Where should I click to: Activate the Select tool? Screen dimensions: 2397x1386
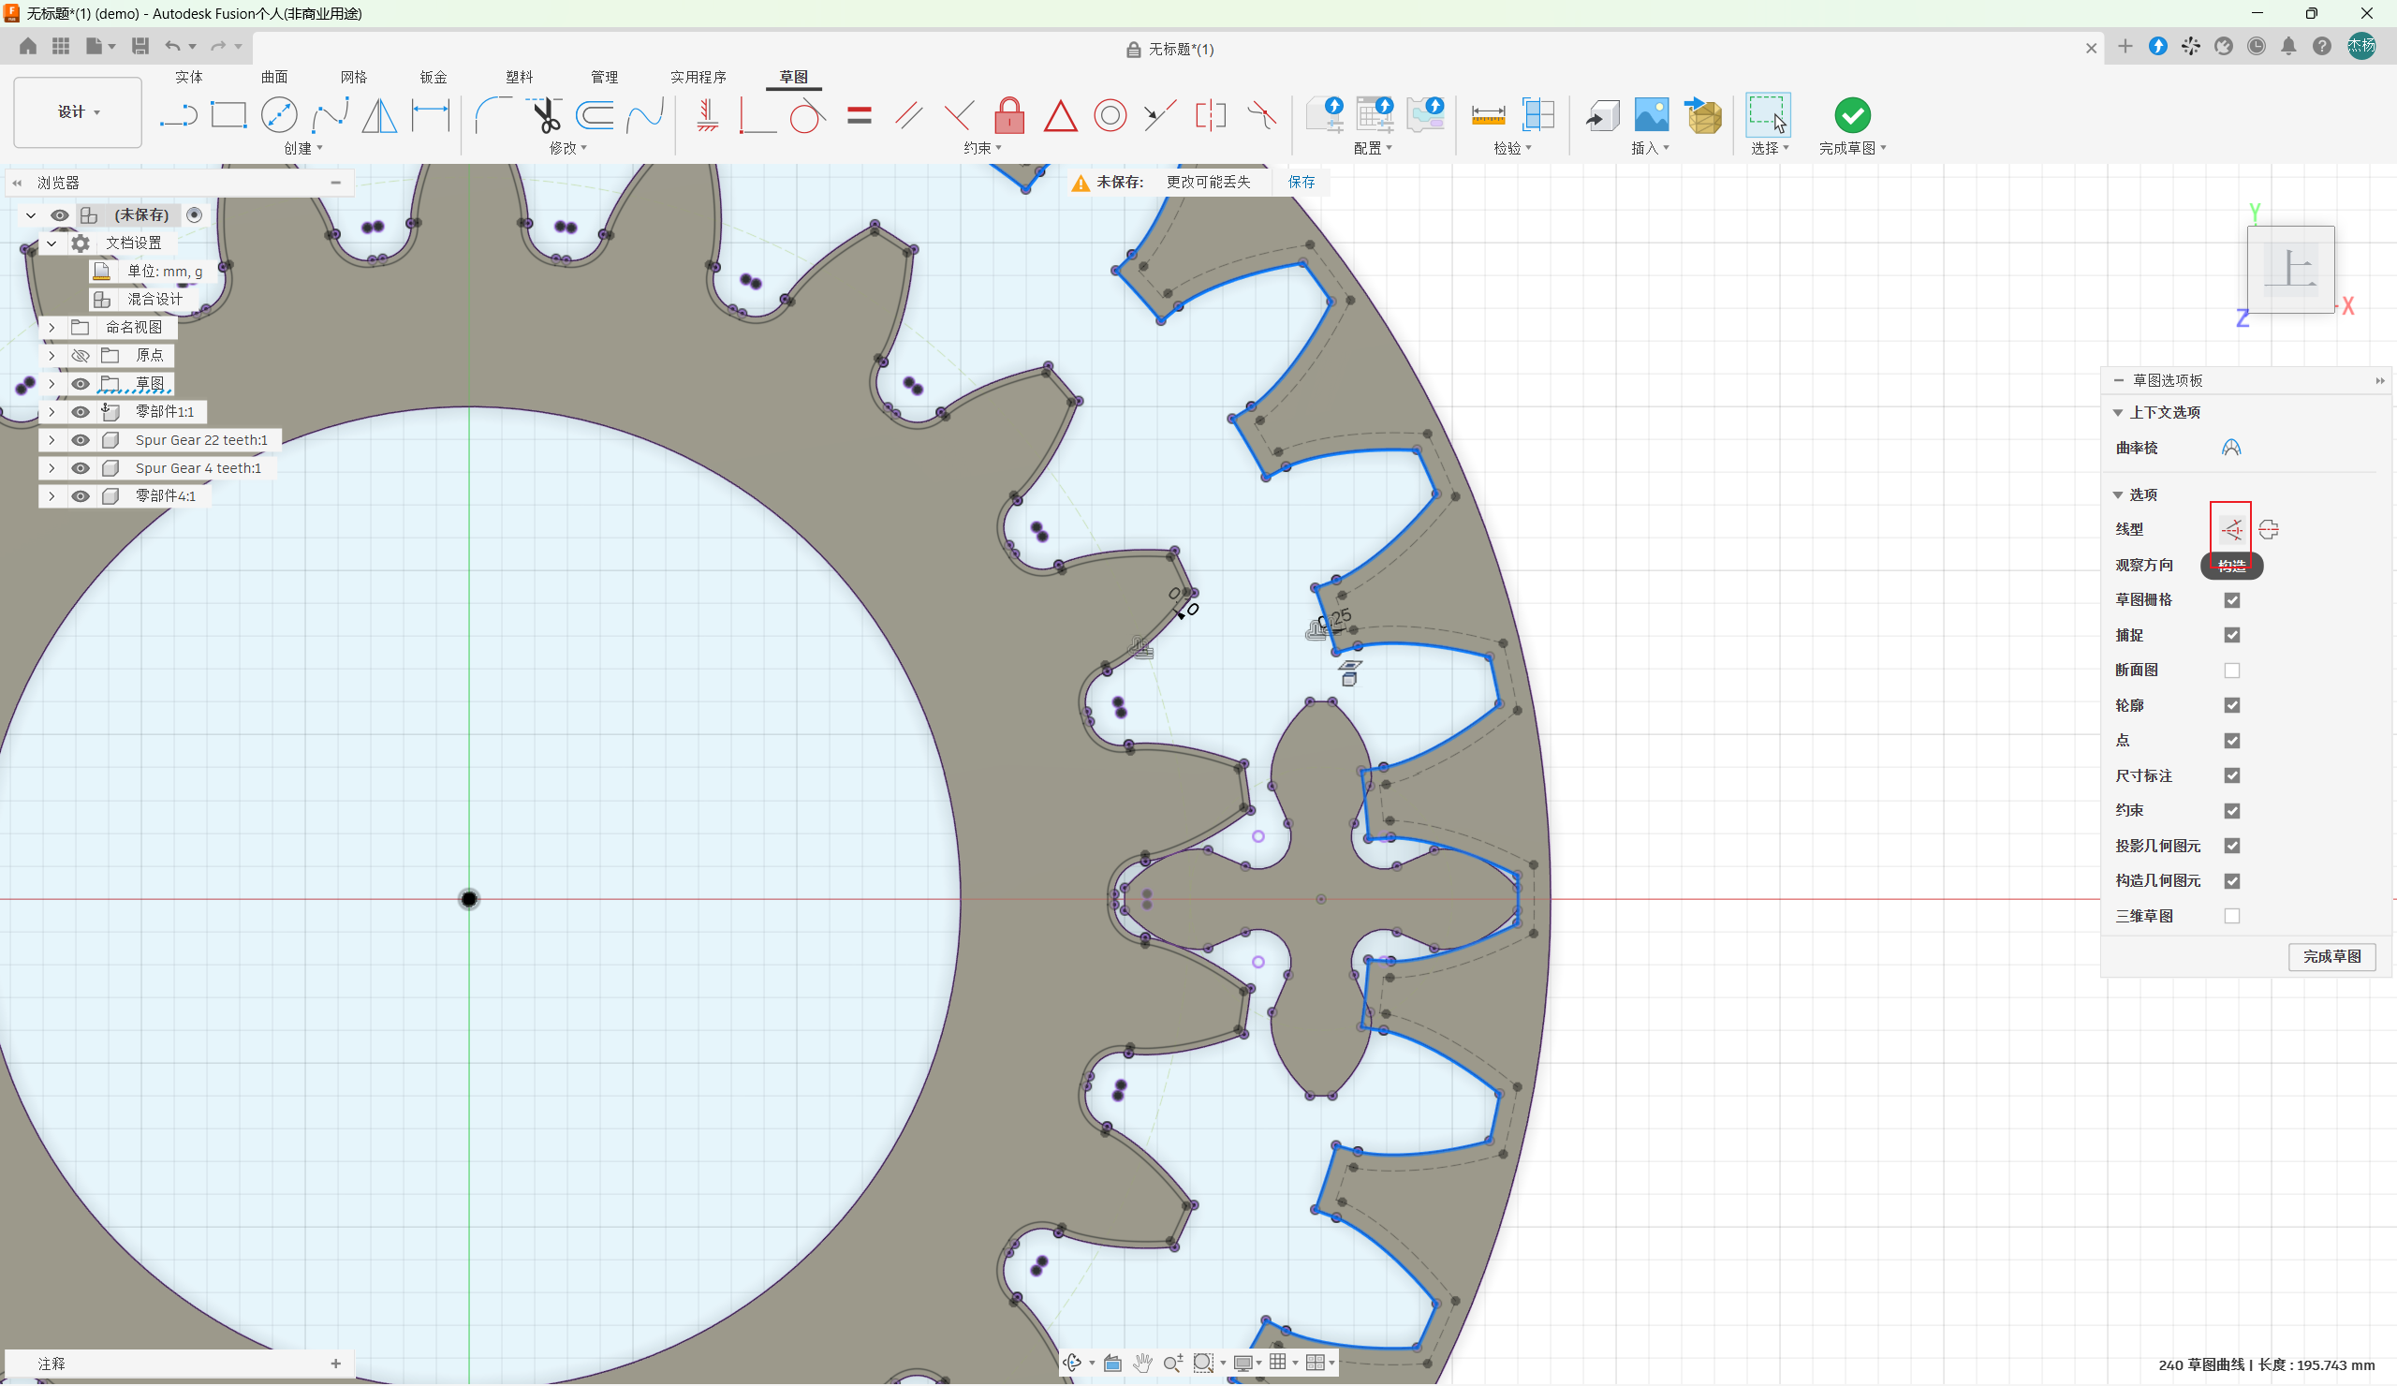tap(1767, 115)
